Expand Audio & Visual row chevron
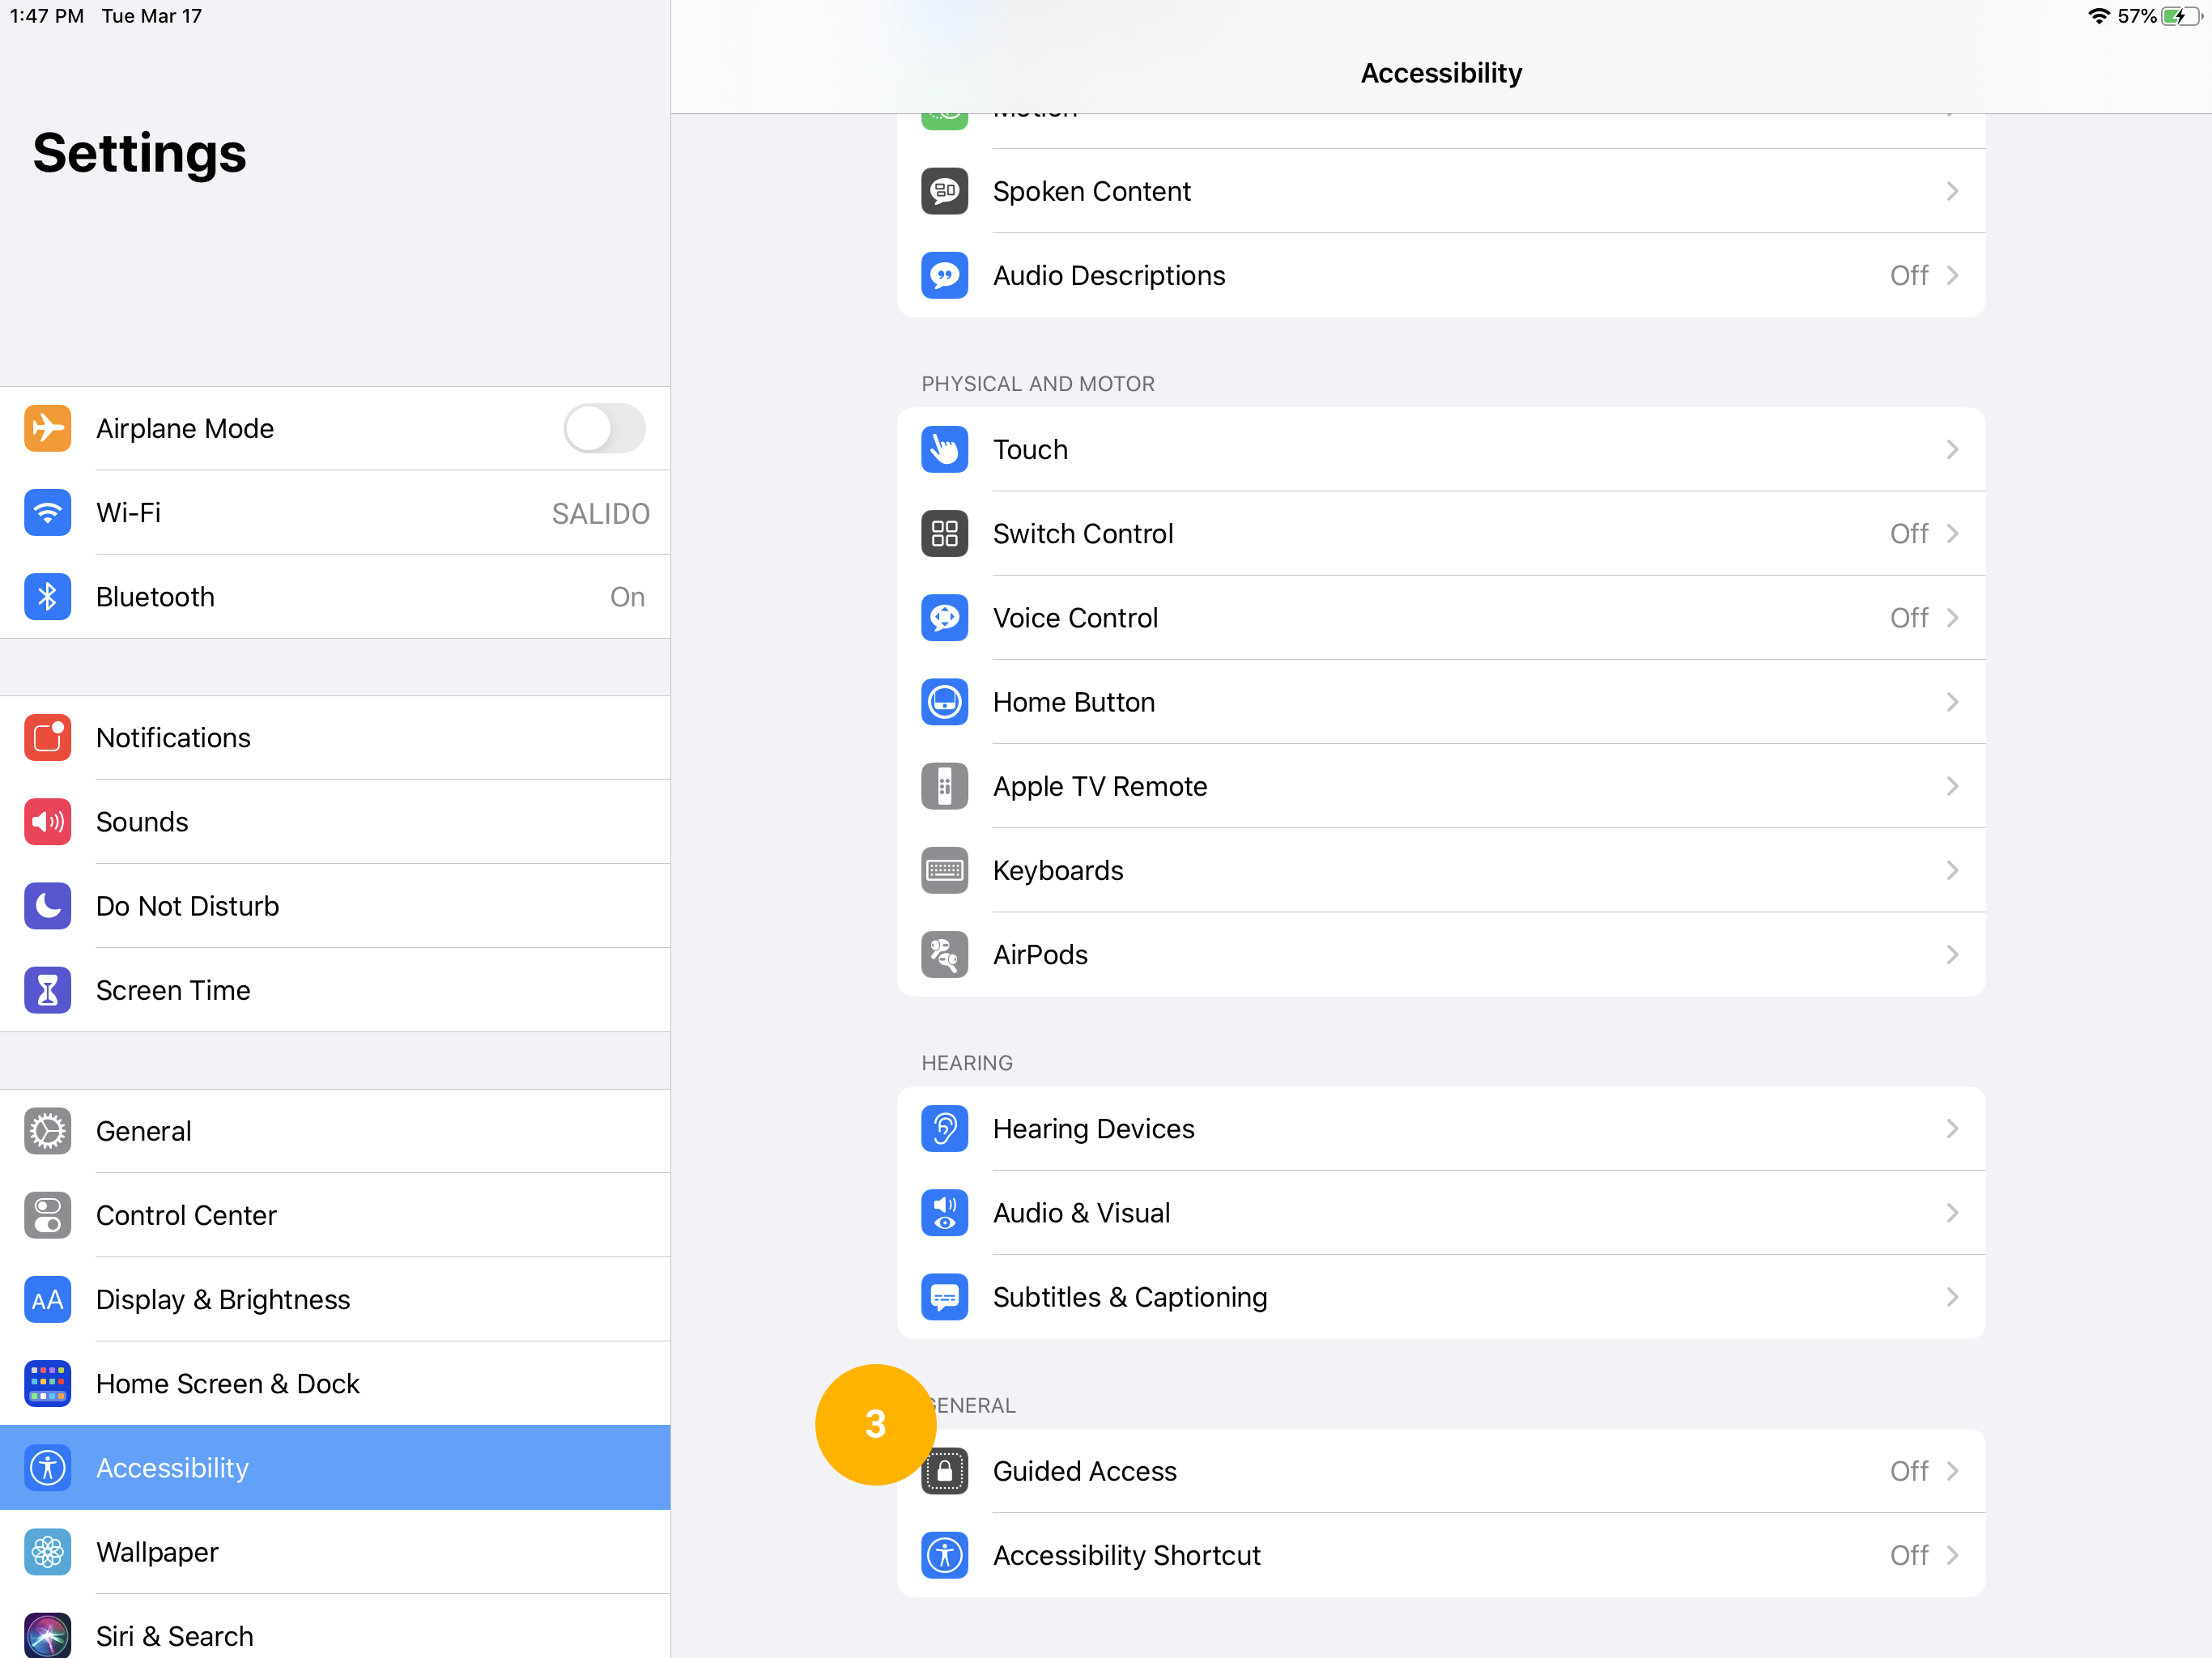This screenshot has width=2212, height=1658. tap(1952, 1213)
